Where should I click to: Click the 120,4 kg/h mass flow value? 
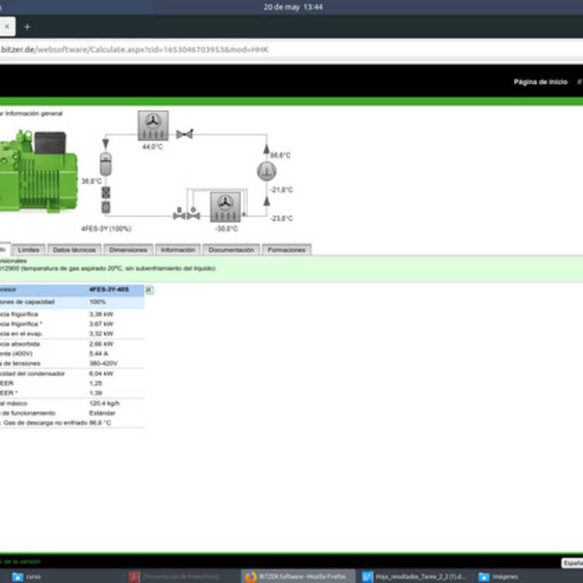[x=104, y=403]
